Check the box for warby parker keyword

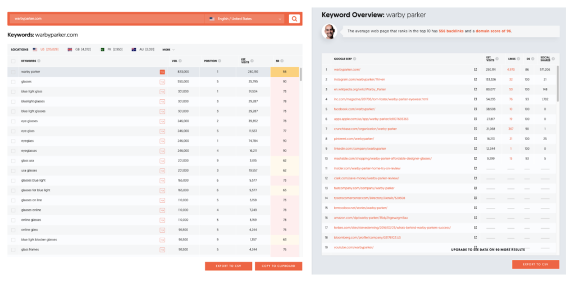click(13, 72)
